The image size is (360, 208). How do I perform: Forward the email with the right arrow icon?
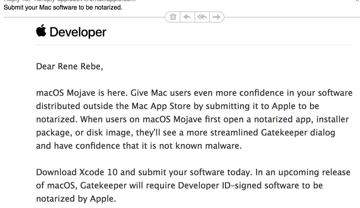216,17
